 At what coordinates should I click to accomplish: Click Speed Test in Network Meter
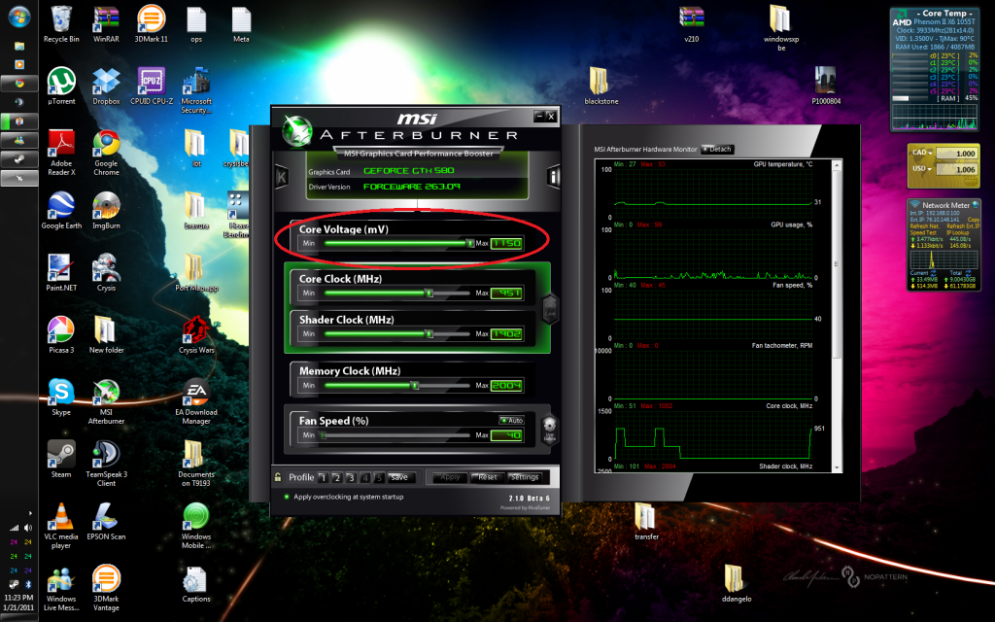tap(923, 232)
